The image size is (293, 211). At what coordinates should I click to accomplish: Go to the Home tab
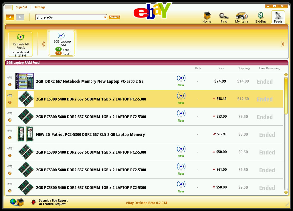(x=207, y=17)
